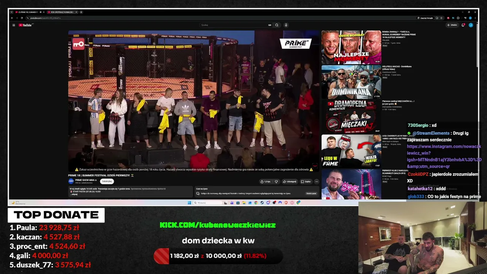The height and width of the screenshot is (274, 487).
Task: Click the Windows taskbar search box
Action: click(x=208, y=202)
